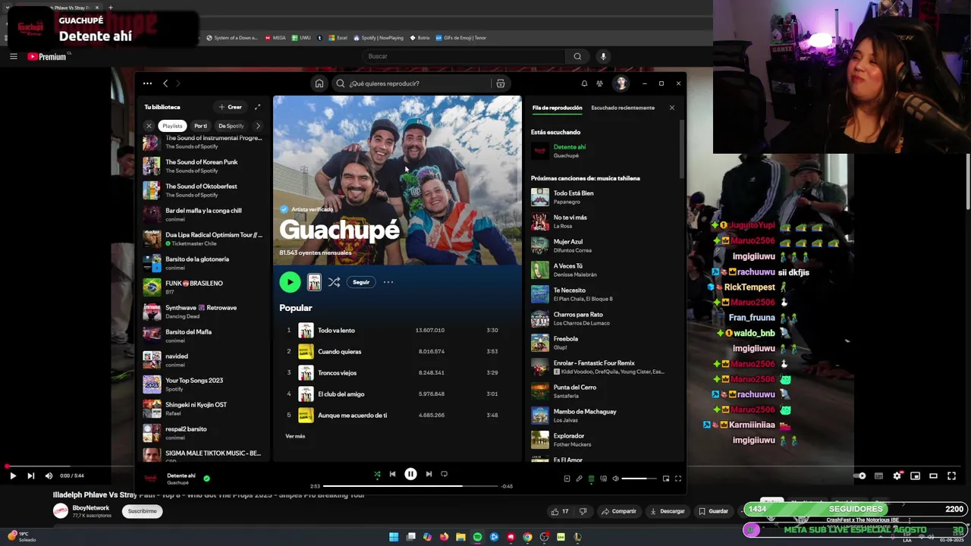Skip to previous track in Spotify

coord(392,474)
